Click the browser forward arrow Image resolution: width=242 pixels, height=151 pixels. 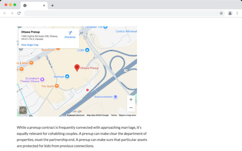(x=12, y=13)
